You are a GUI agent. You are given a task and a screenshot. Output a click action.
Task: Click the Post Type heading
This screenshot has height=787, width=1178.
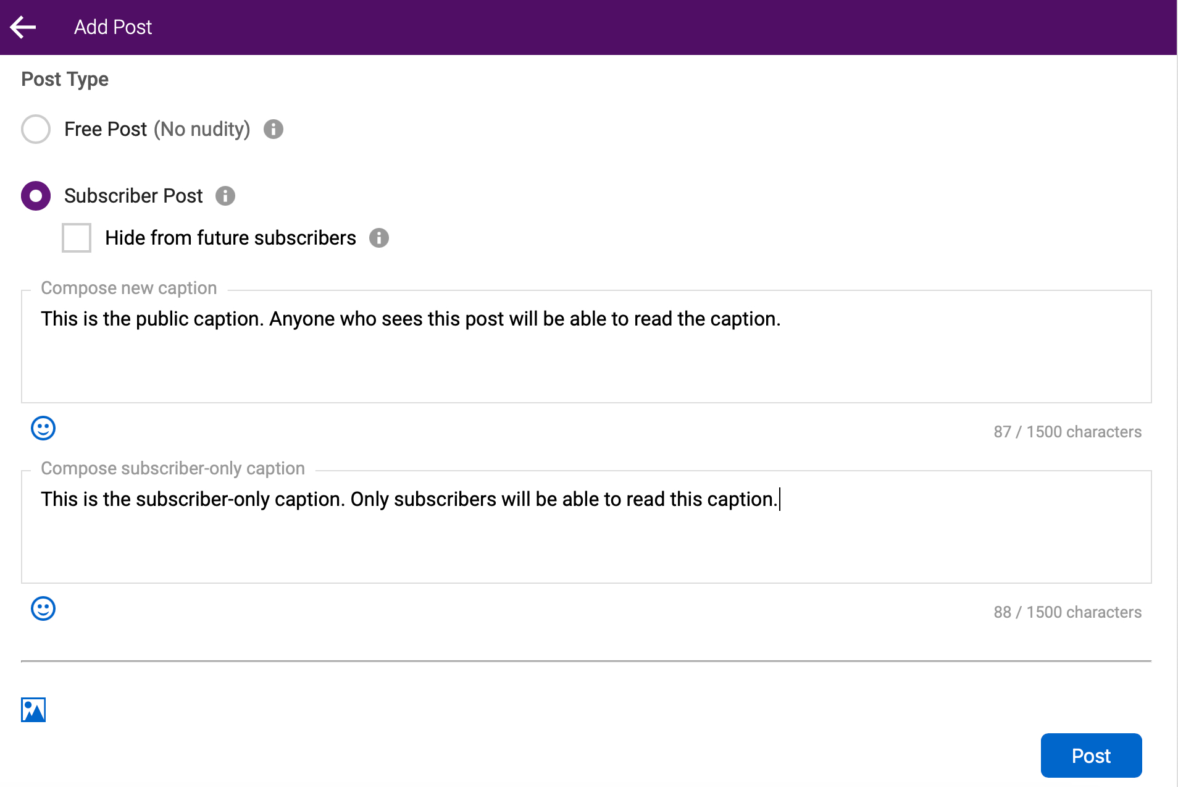(65, 80)
